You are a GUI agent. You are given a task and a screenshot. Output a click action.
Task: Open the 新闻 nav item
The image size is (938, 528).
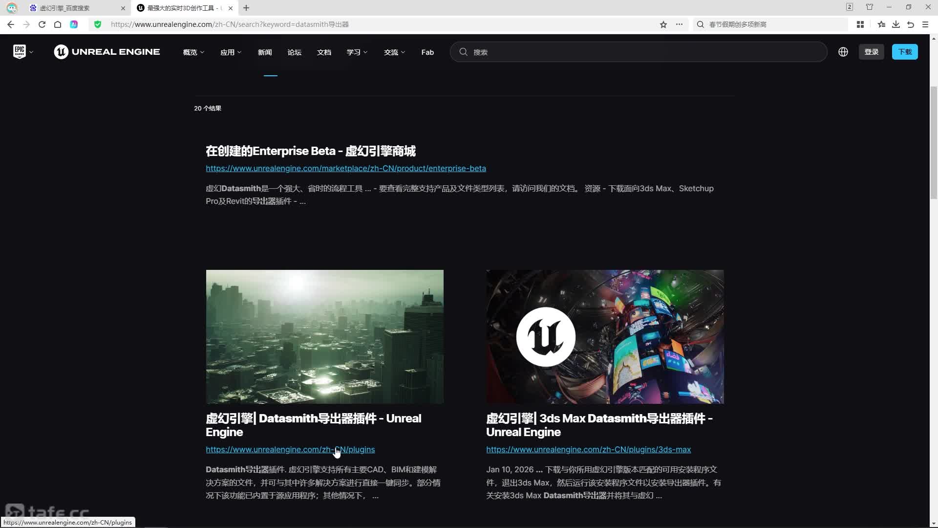(x=265, y=52)
